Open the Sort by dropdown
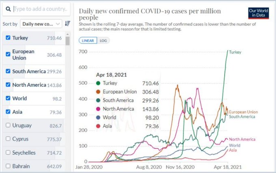Image resolution: width=276 pixels, height=173 pixels. pos(41,24)
